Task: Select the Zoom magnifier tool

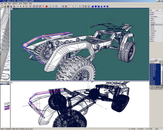Action: tap(77, 6)
